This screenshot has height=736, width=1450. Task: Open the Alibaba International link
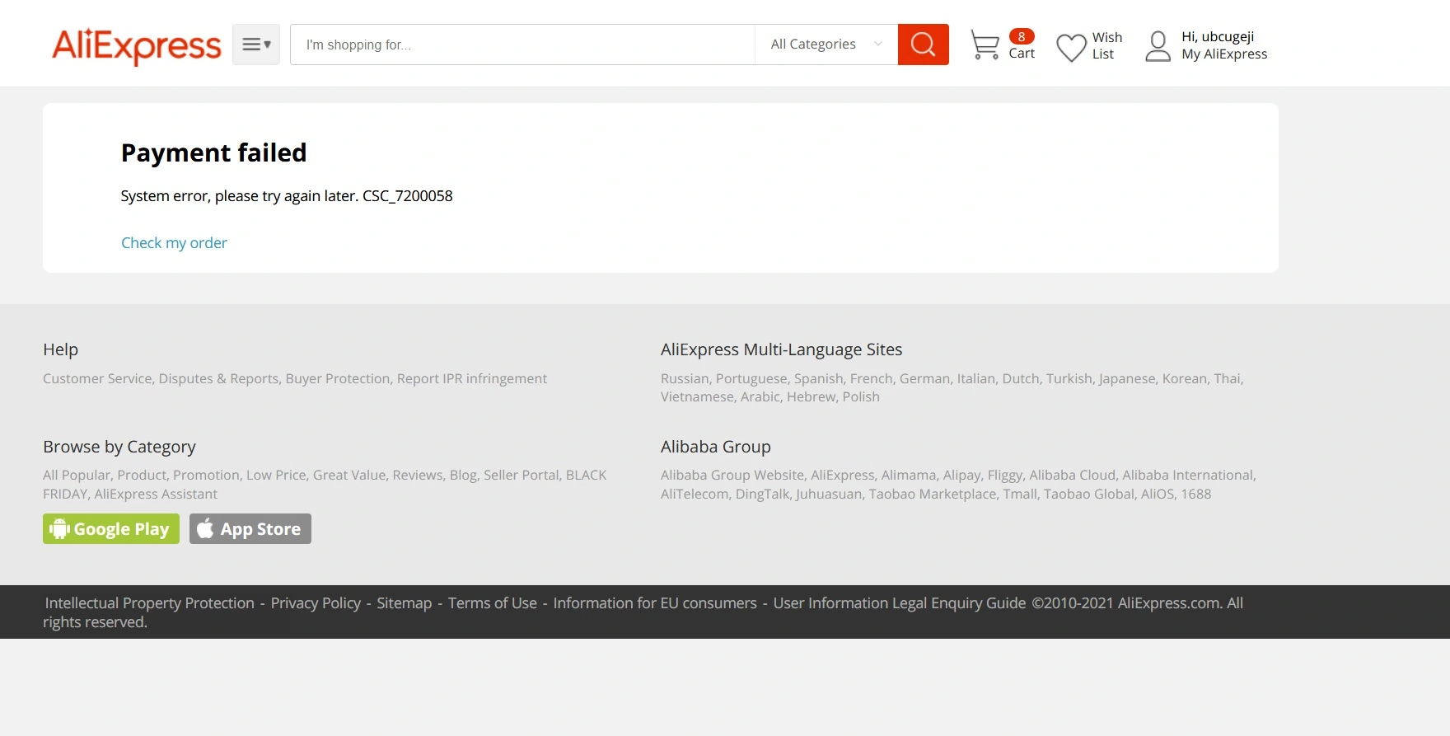click(x=1188, y=475)
